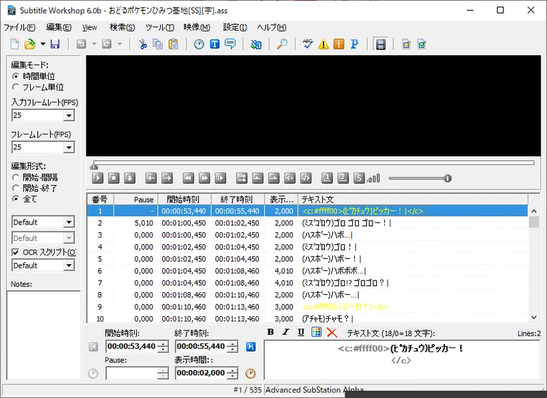Select the 開始-間隔 edit format option
Viewport: 547px width, 398px height.
pyautogui.click(x=16, y=177)
